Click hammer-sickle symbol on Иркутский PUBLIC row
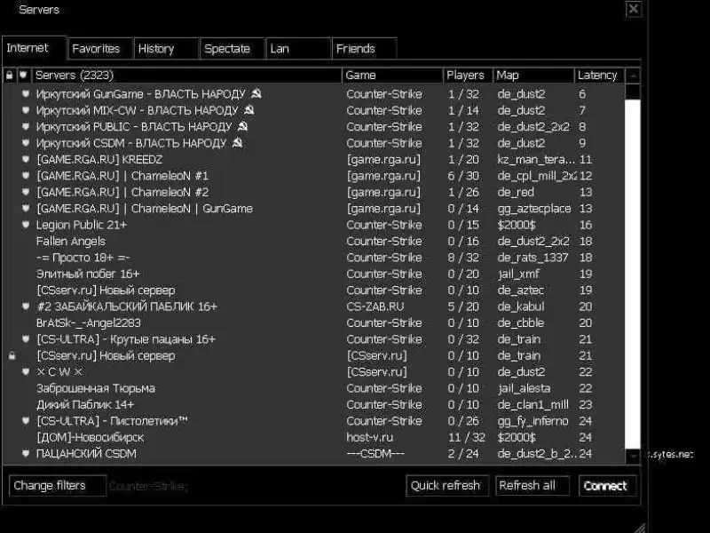The width and height of the screenshot is (710, 533). pos(242,126)
